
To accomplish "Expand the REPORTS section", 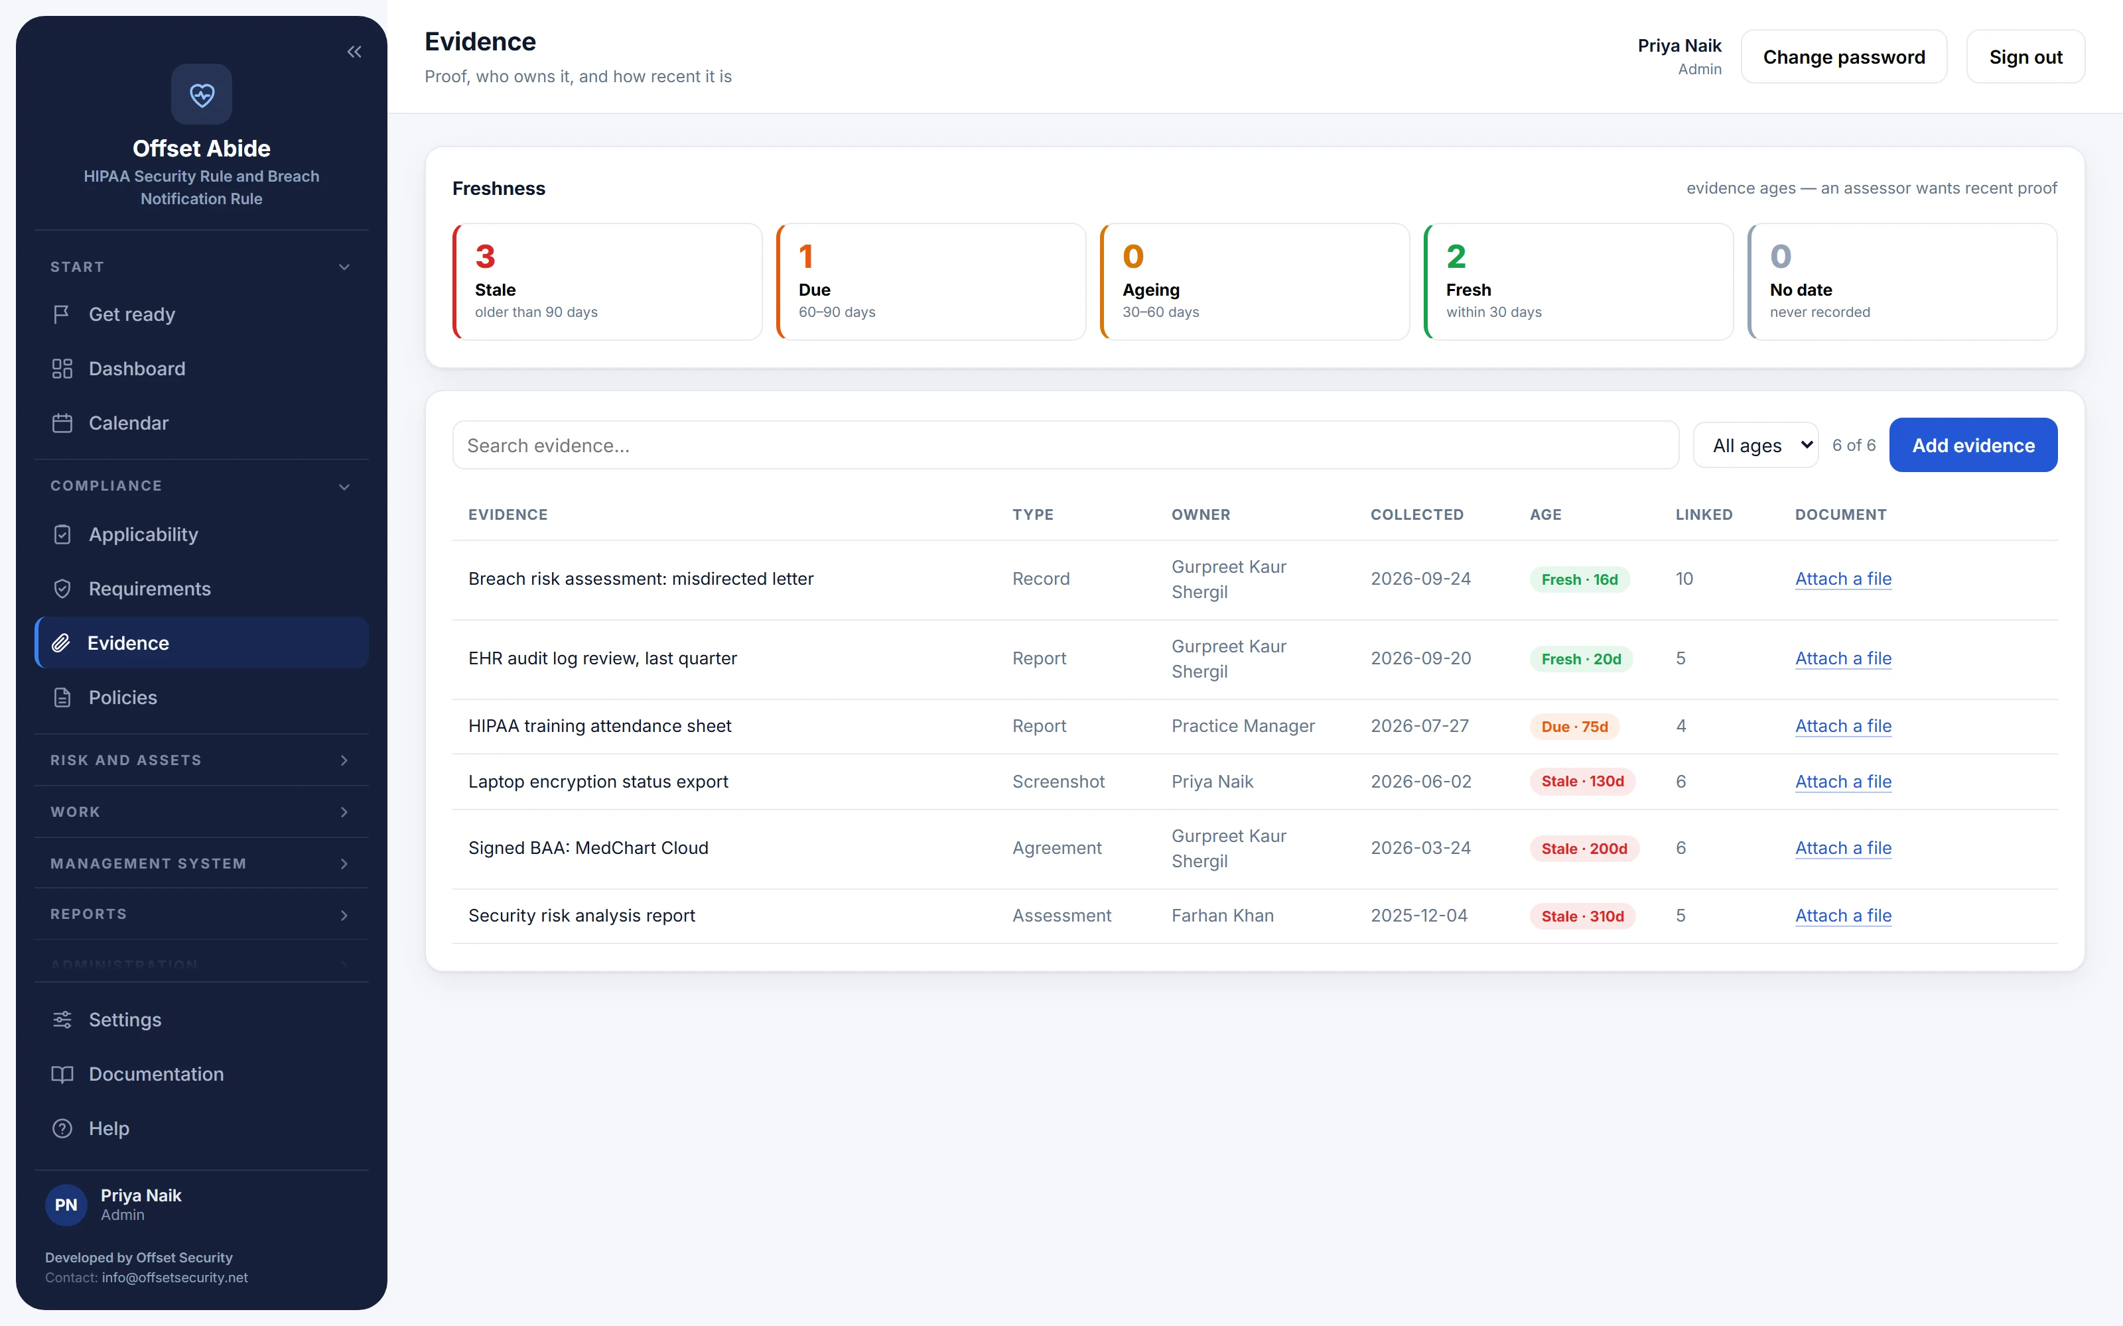I will click(201, 914).
